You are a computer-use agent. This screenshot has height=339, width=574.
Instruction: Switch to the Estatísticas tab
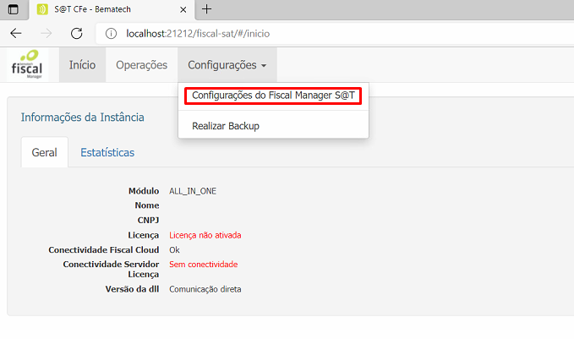pos(107,152)
